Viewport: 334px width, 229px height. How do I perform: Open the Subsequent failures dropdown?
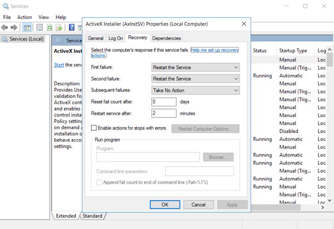pyautogui.click(x=195, y=90)
